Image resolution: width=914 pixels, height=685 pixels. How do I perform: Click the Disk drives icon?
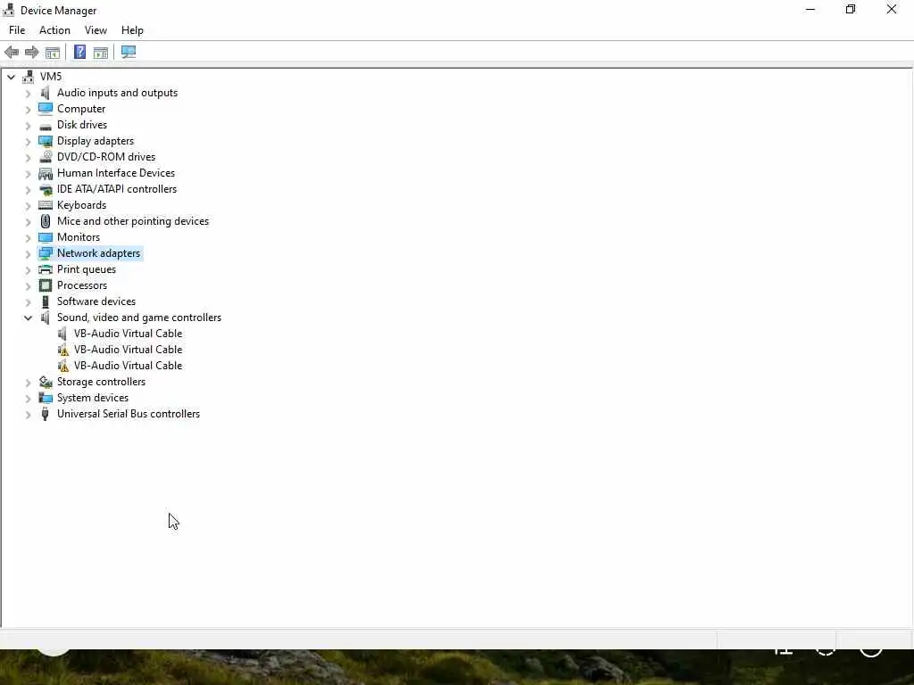click(46, 125)
